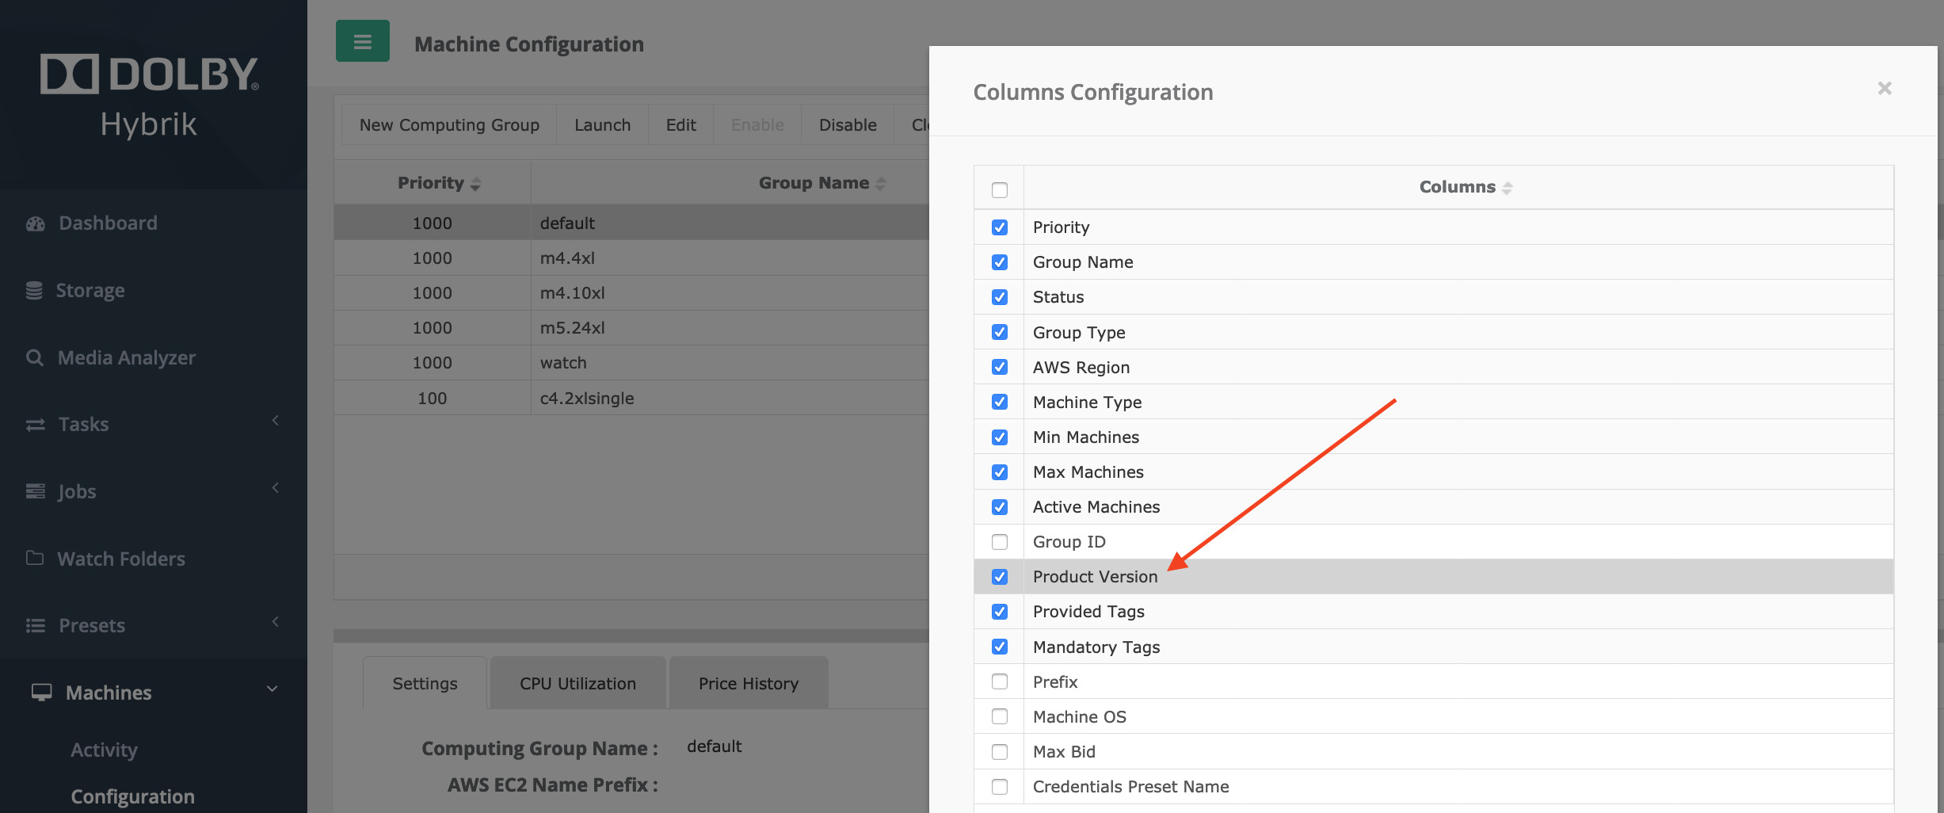Click the Launch button

click(603, 125)
